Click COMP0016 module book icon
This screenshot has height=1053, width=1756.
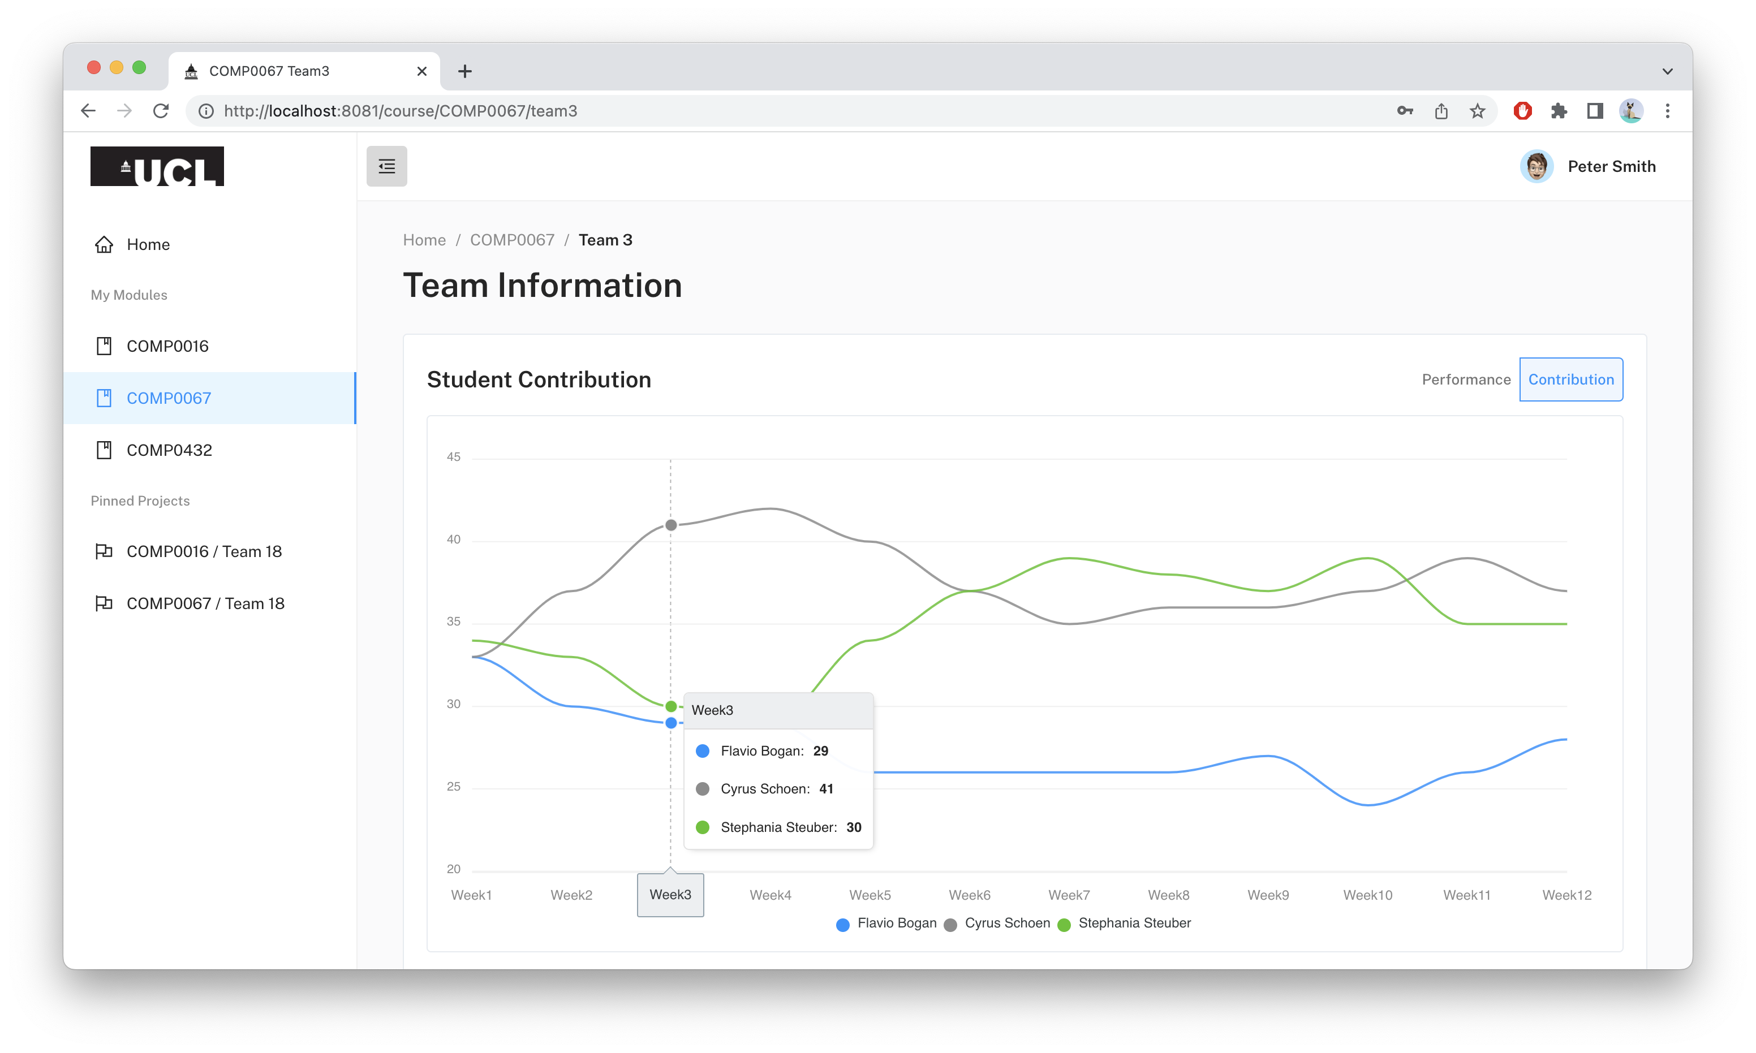coord(104,346)
